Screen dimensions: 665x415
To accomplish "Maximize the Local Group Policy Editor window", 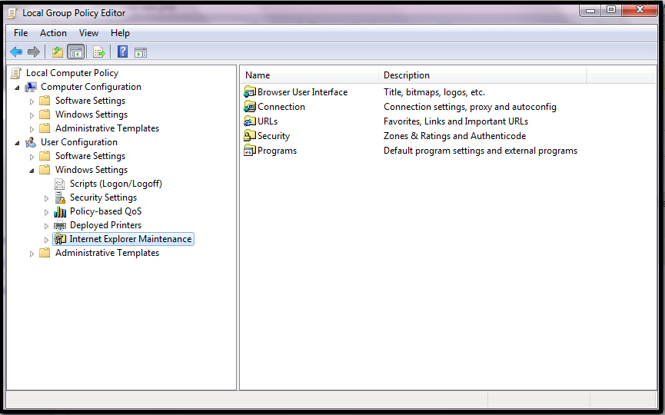I will pyautogui.click(x=611, y=10).
